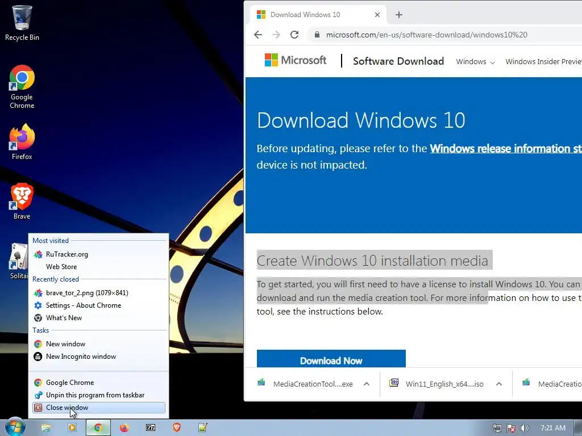Image resolution: width=582 pixels, height=436 pixels.
Task: Open the Solitaire desktop shortcut
Action: pos(19,261)
